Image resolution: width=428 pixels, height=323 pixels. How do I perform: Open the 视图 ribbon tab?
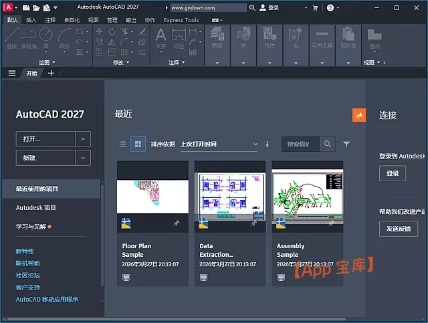click(93, 20)
